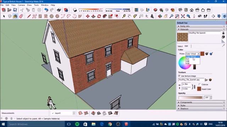Click the sample paint eyedropper
The width and height of the screenshot is (227, 127).
pos(223,46)
